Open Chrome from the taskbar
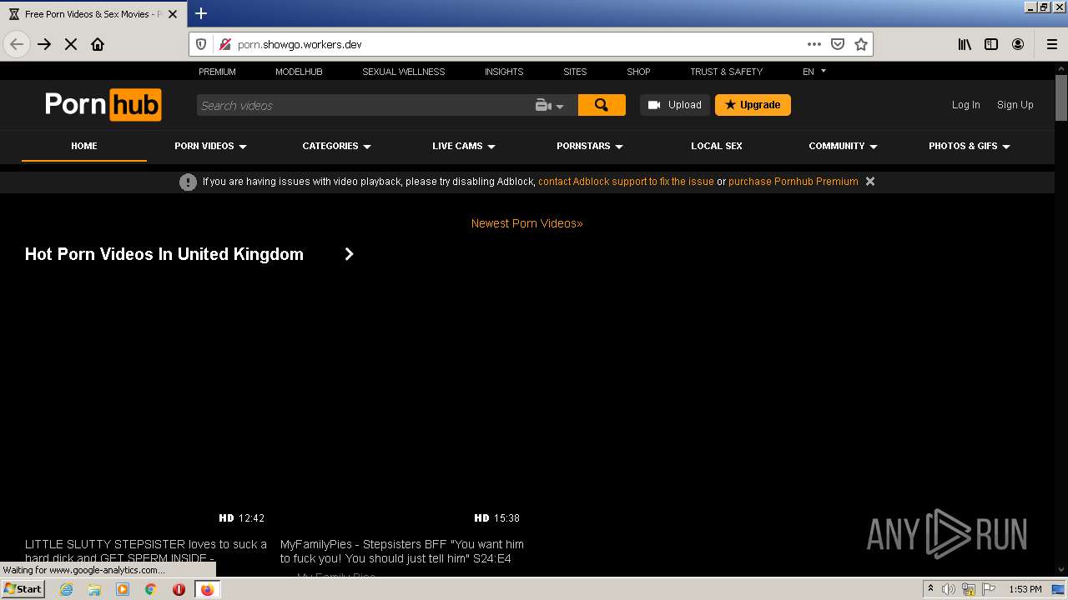Screen dimensions: 1068x600 point(150,589)
